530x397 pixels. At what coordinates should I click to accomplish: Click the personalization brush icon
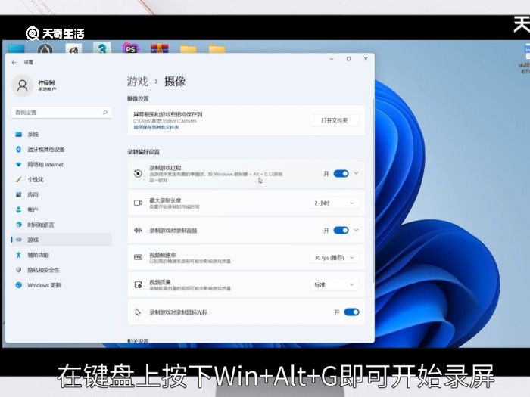coord(19,180)
